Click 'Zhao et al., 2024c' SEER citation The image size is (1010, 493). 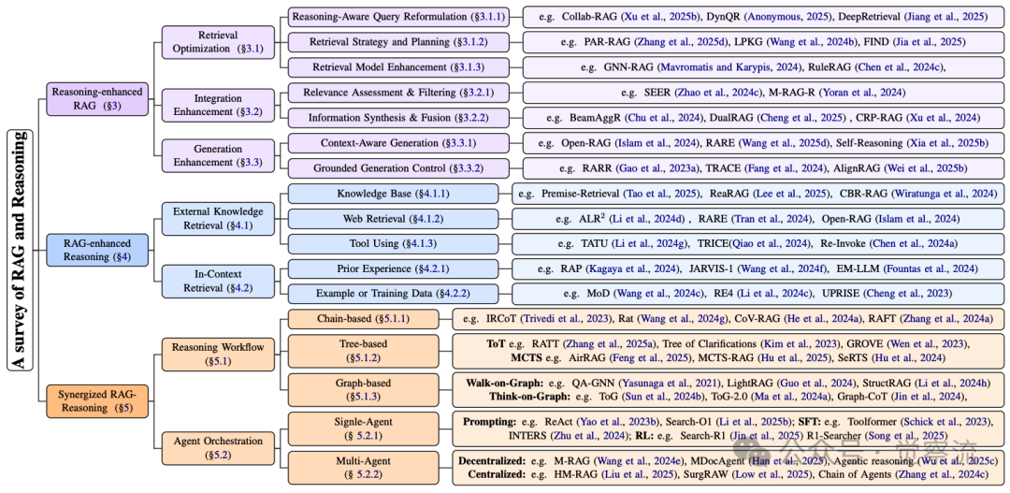[x=718, y=93]
